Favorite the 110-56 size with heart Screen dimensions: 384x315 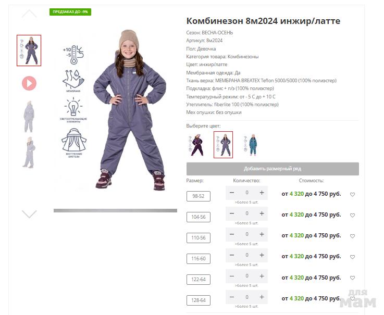(352, 236)
